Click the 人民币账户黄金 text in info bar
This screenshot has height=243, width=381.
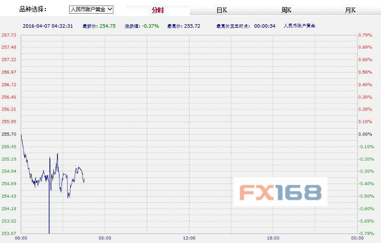click(x=299, y=25)
